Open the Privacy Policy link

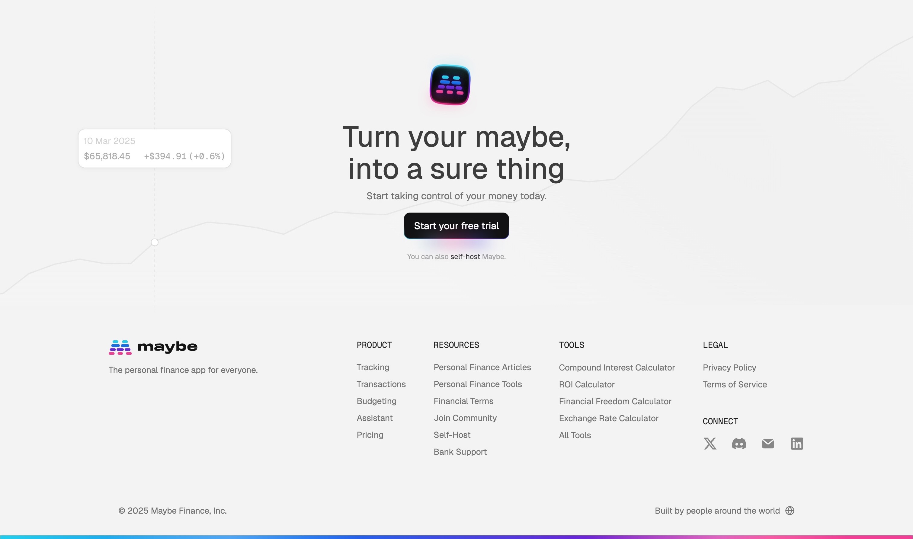(729, 367)
